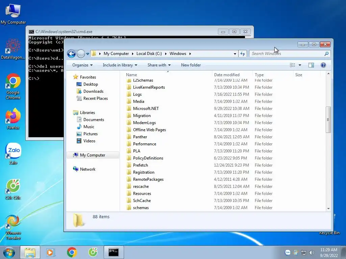Select the Offline Web Pages folder
This screenshot has height=259, width=346.
point(149,130)
